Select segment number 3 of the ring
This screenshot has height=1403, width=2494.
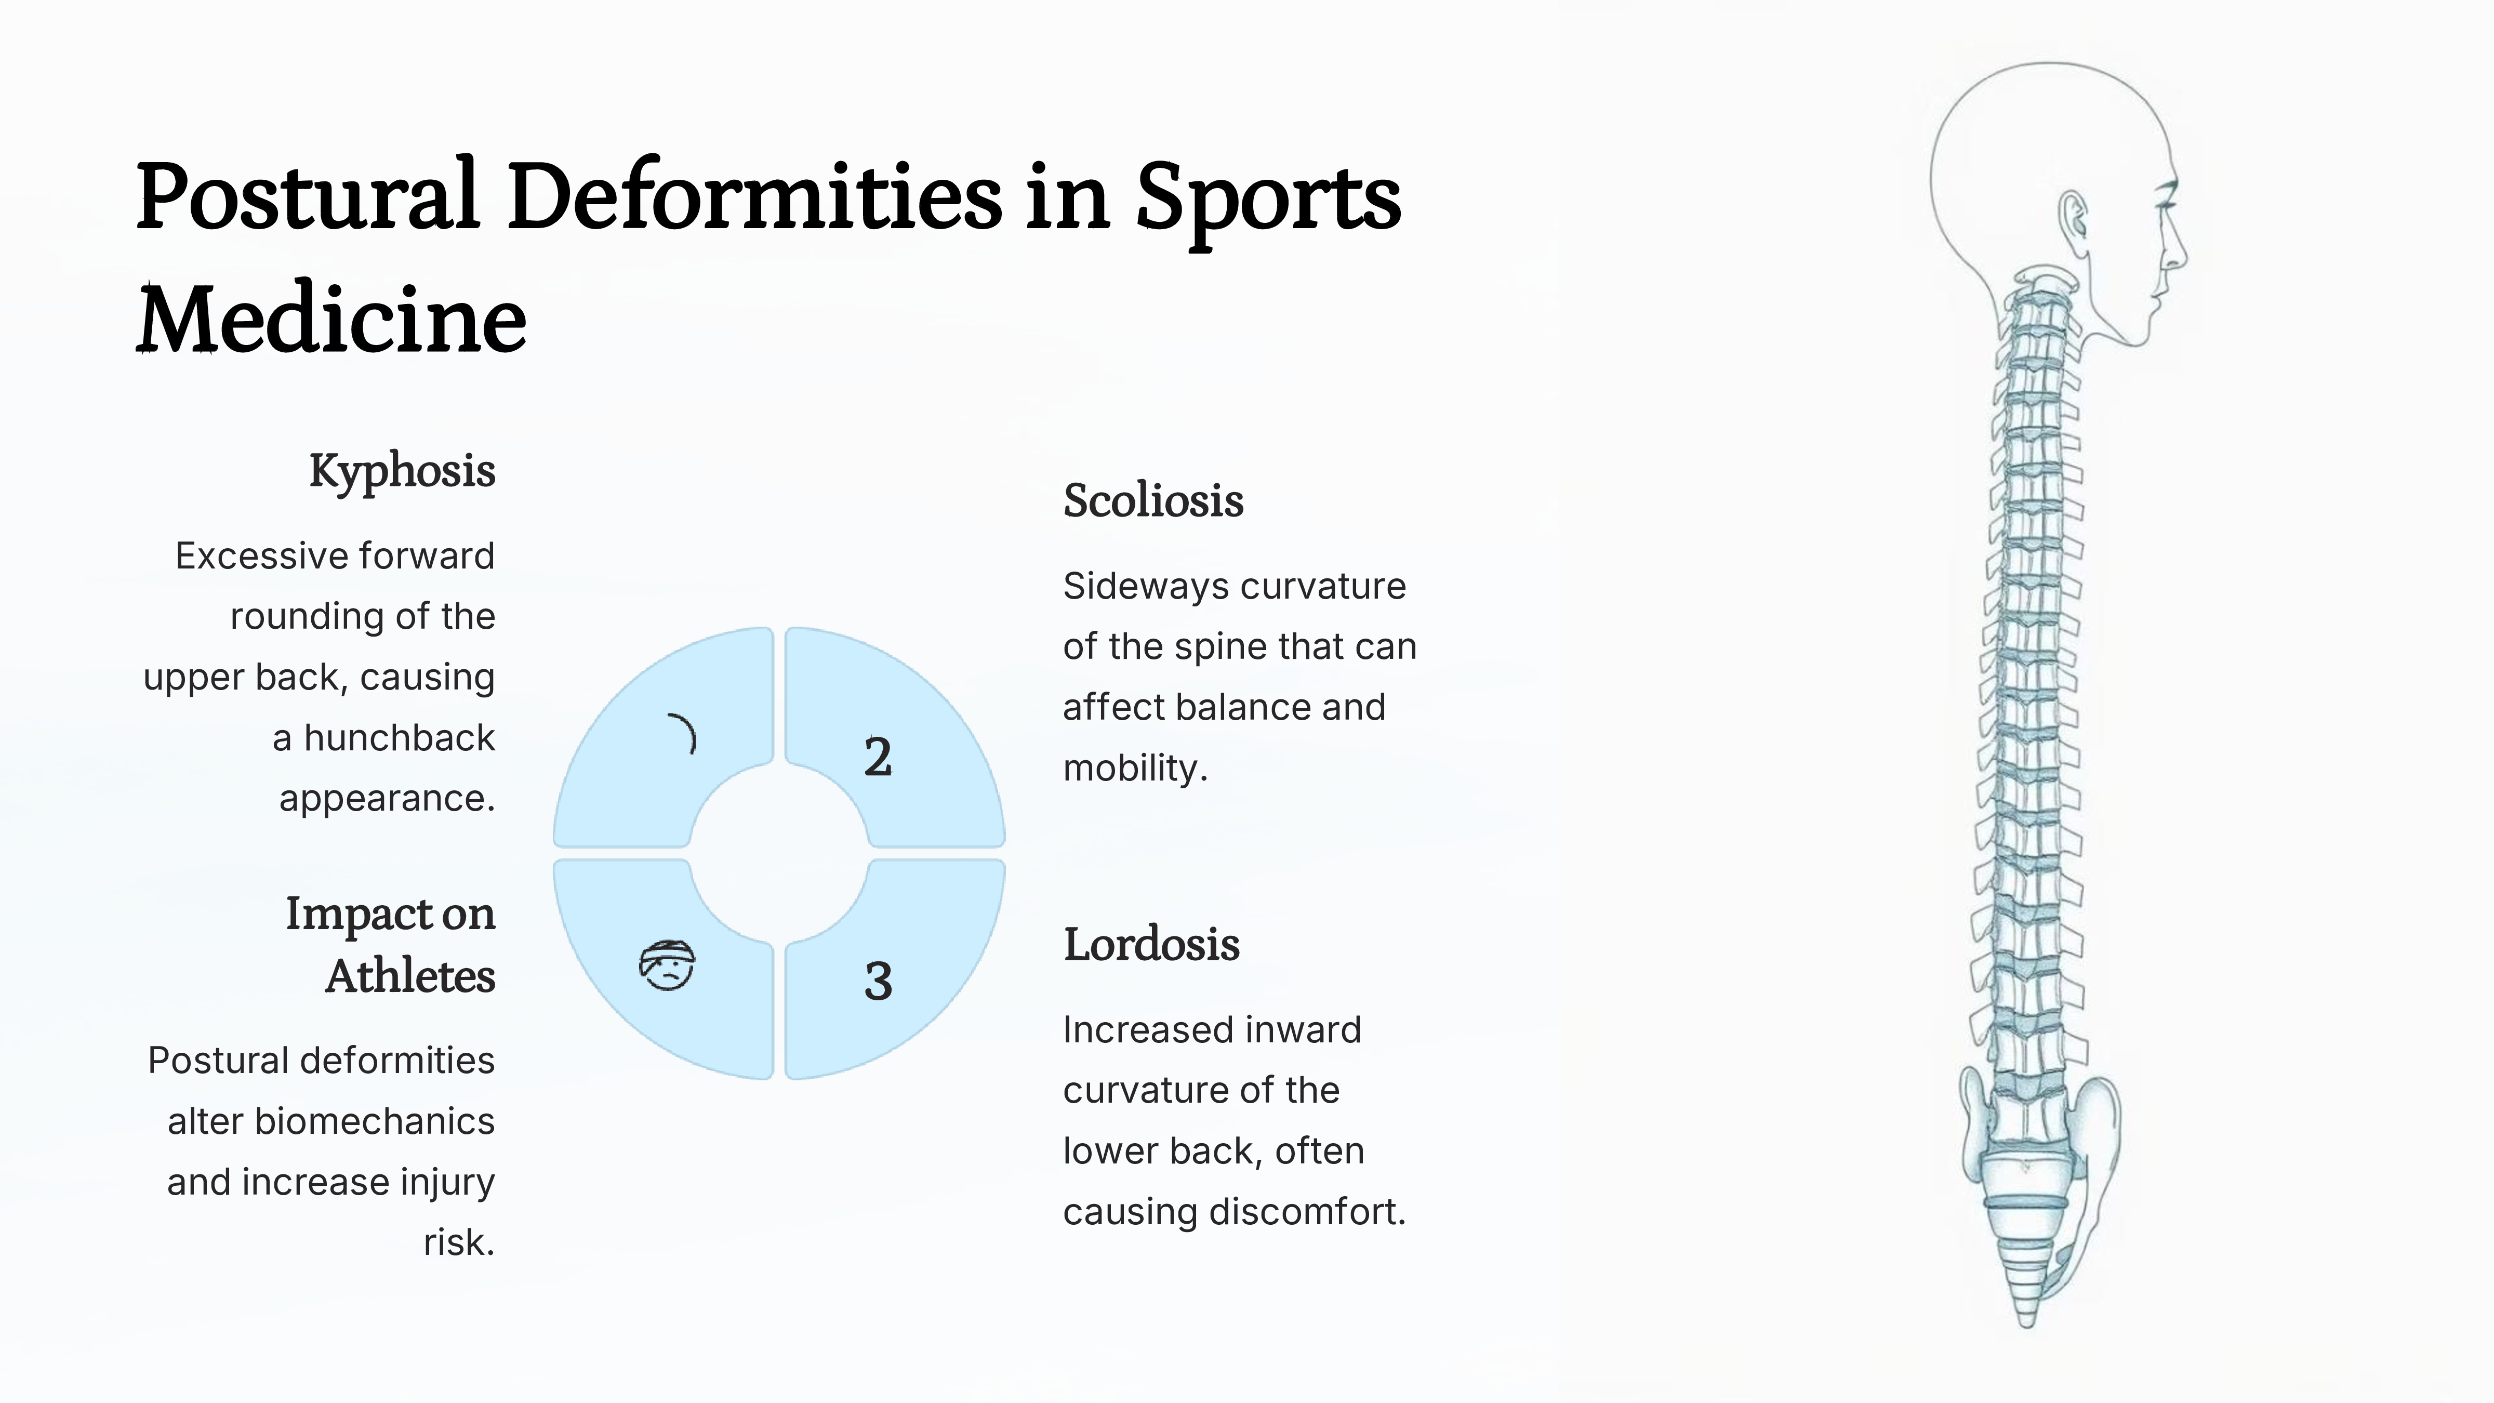[895, 968]
